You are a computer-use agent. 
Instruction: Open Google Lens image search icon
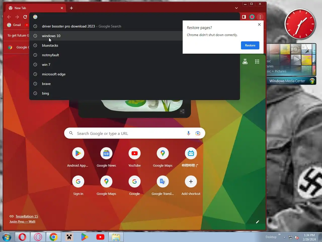198,133
